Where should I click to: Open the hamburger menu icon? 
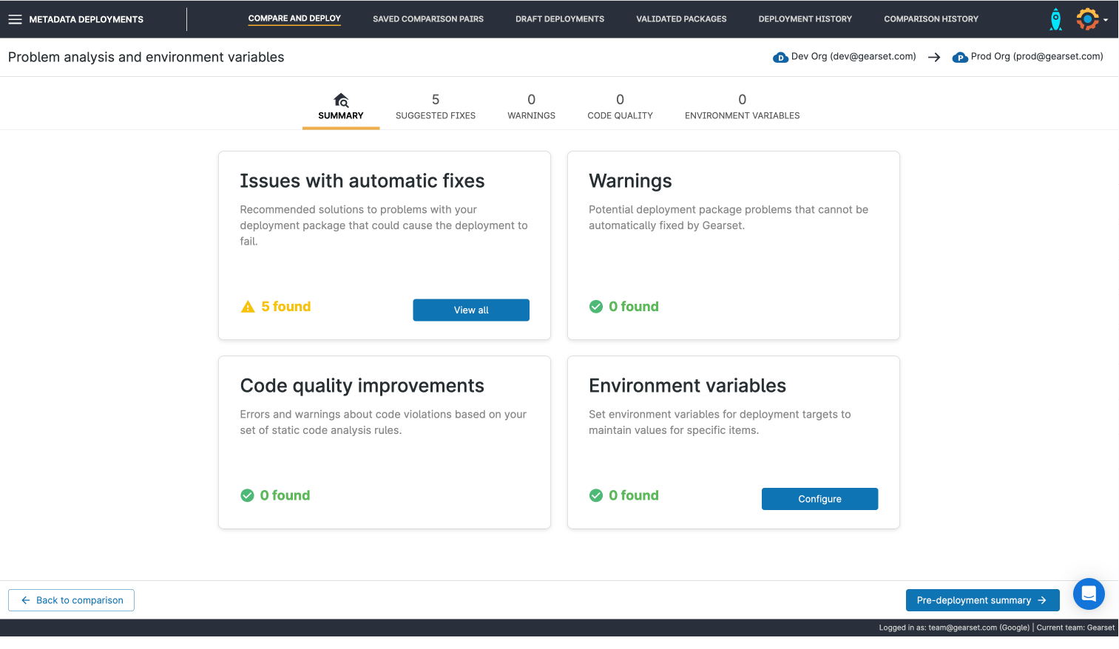(x=15, y=19)
